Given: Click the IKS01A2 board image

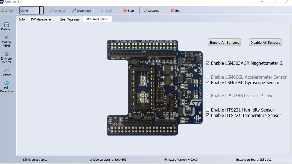Looking at the screenshot, I should coord(155,88).
